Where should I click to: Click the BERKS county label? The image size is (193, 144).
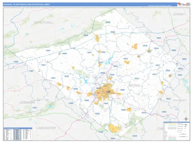[x=135, y=86]
